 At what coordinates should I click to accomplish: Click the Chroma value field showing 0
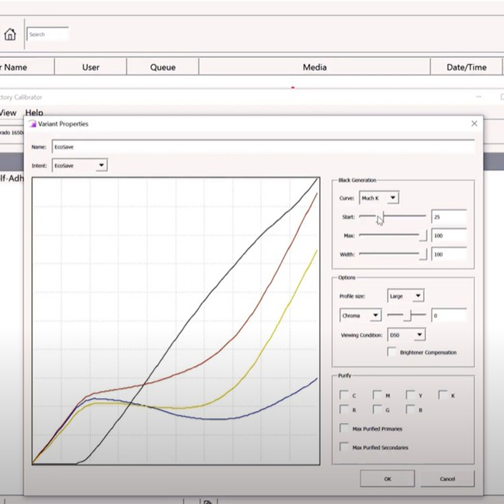449,316
